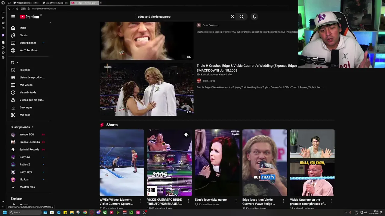Open BaityLive channel subscription
Image resolution: width=385 pixels, height=216 pixels.
[x=29, y=157]
